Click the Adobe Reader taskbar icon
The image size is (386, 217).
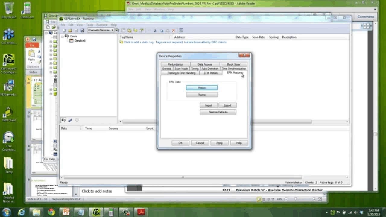tap(141, 212)
